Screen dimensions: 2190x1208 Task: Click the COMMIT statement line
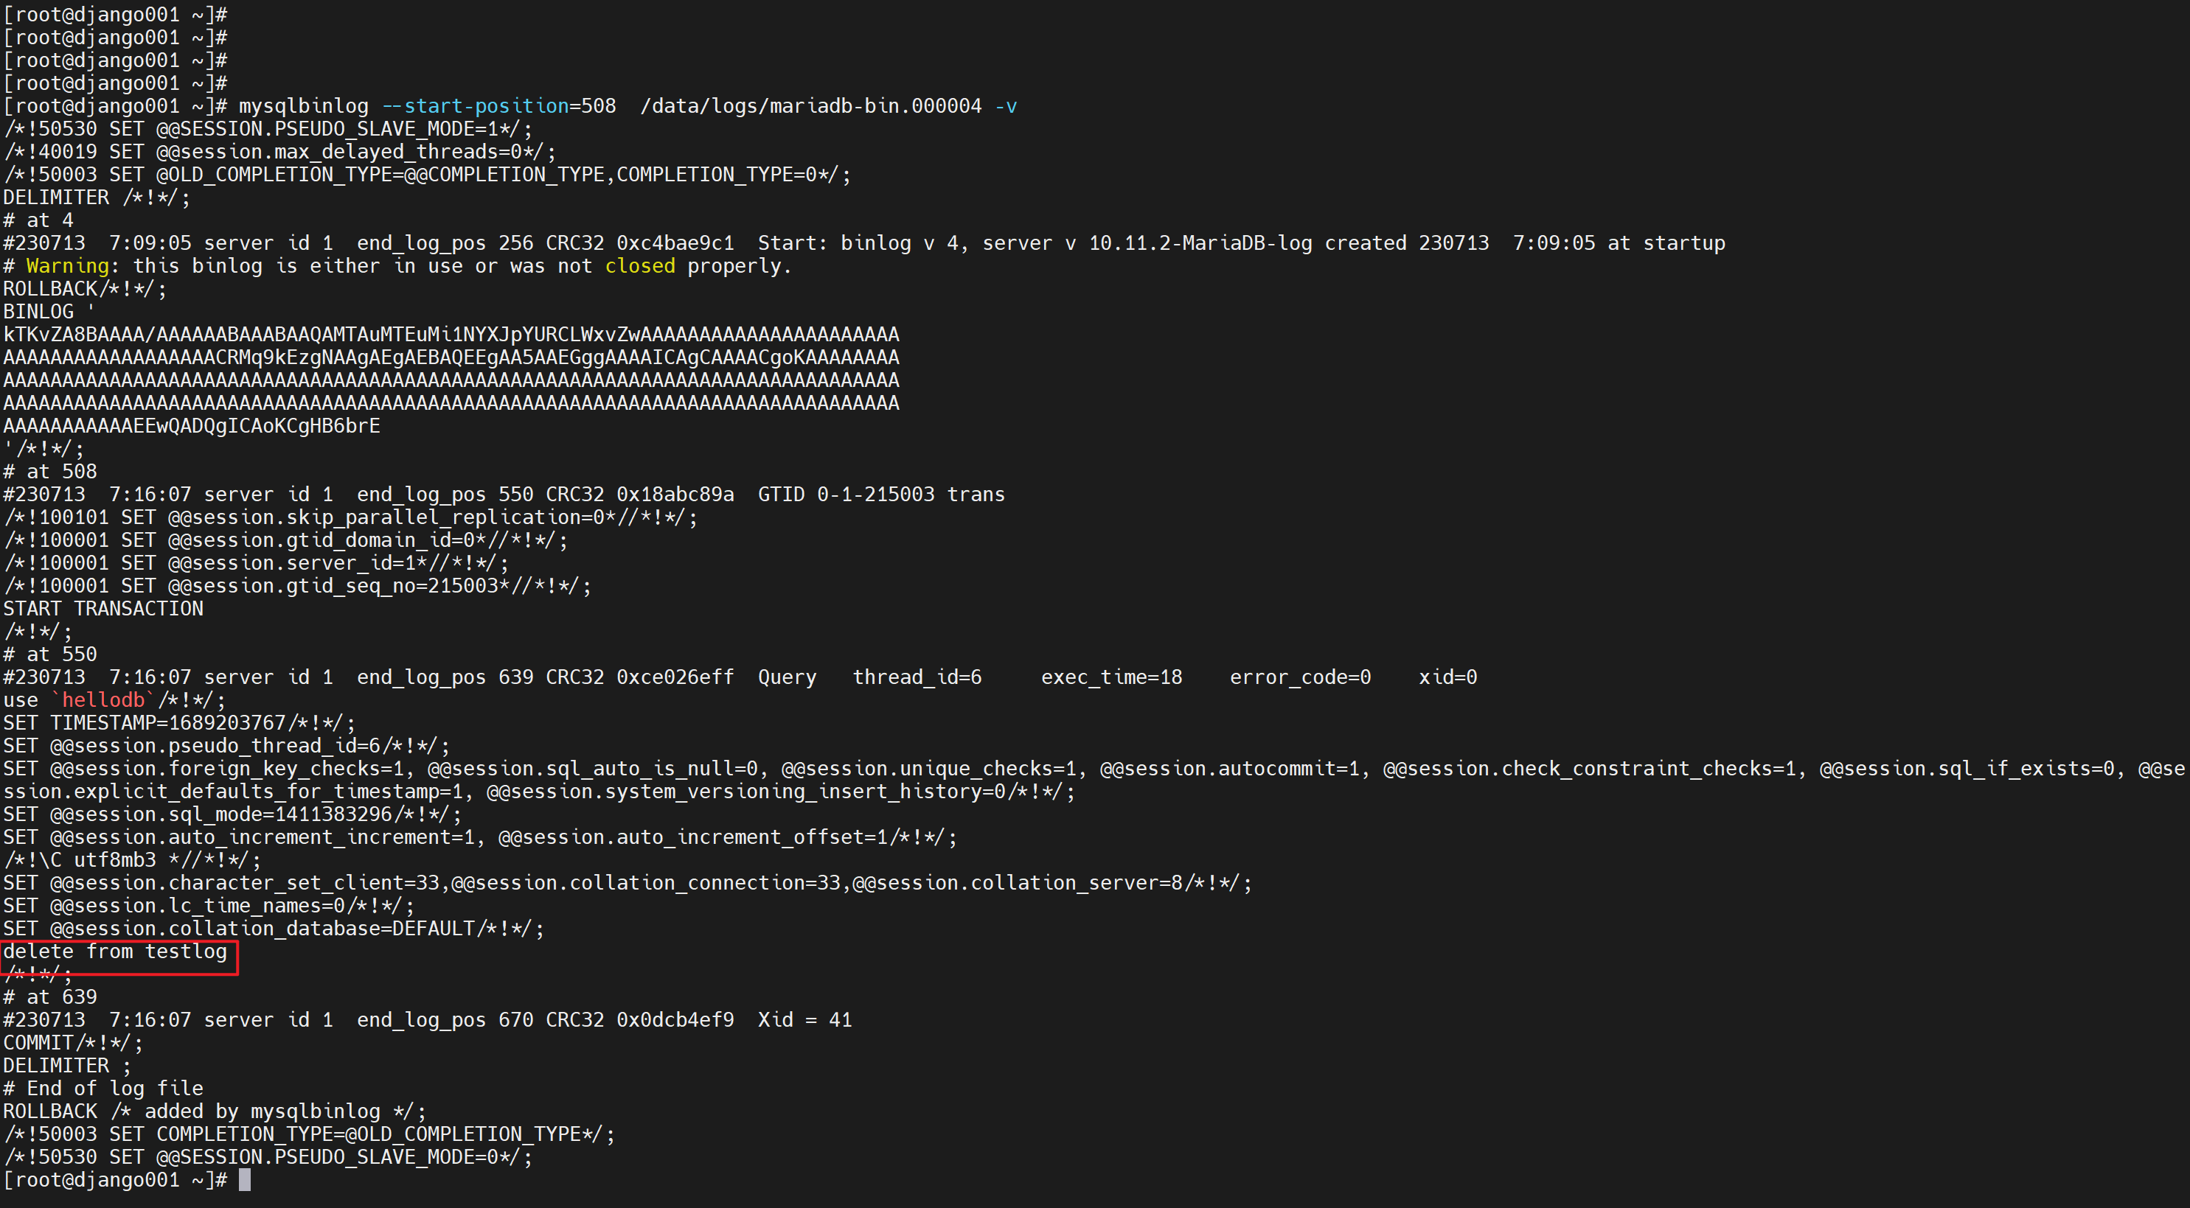72,1043
